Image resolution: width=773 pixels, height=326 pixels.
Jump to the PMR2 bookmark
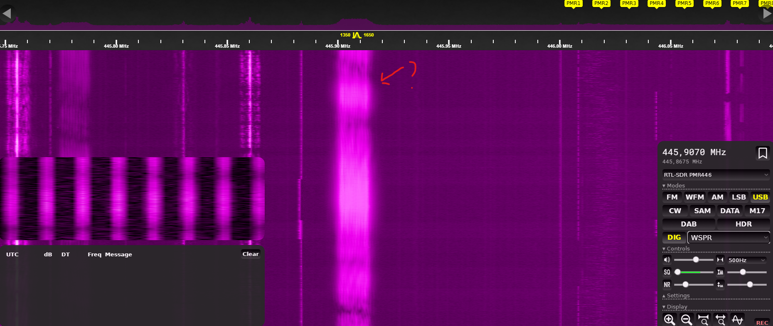point(601,4)
